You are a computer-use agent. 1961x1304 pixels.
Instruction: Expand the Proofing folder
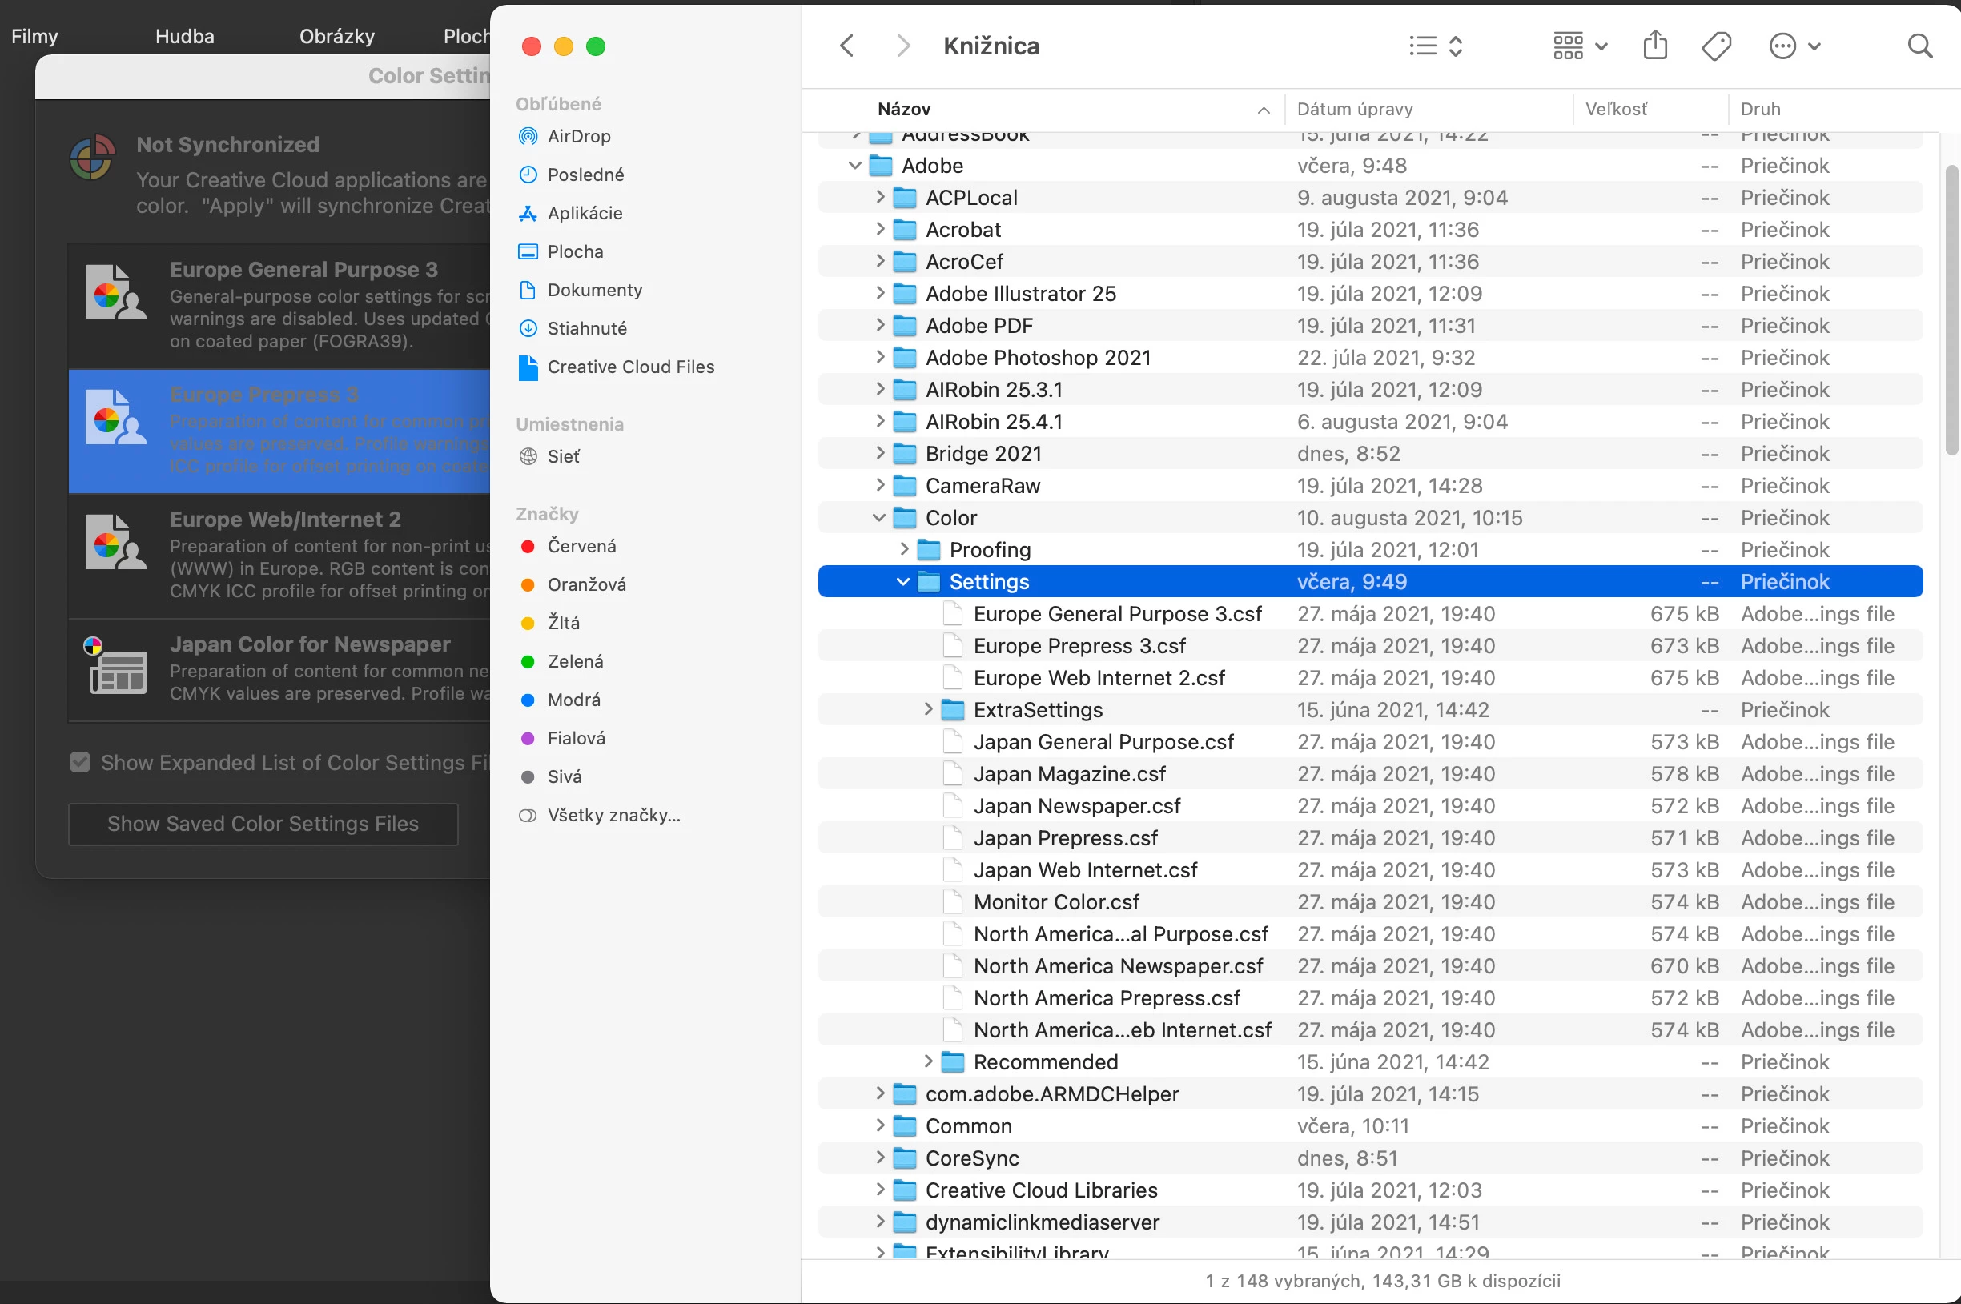click(x=904, y=550)
